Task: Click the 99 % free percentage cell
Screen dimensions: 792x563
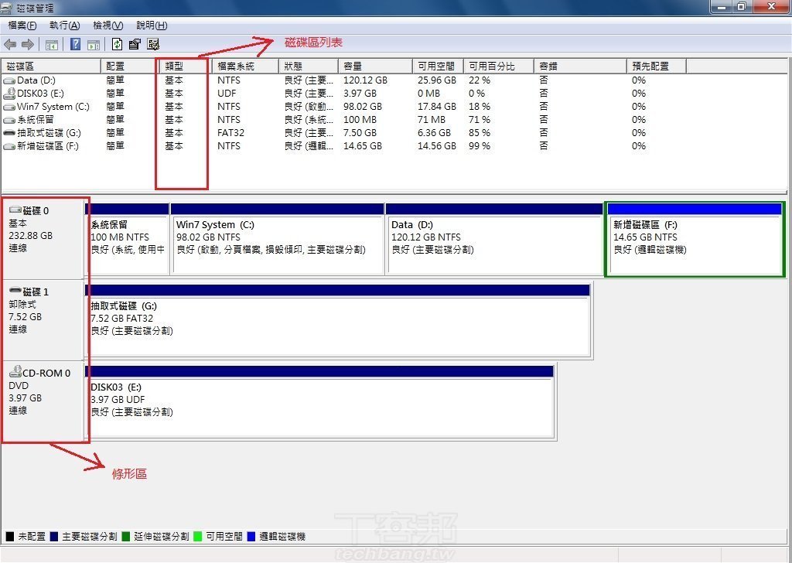Action: click(x=480, y=146)
